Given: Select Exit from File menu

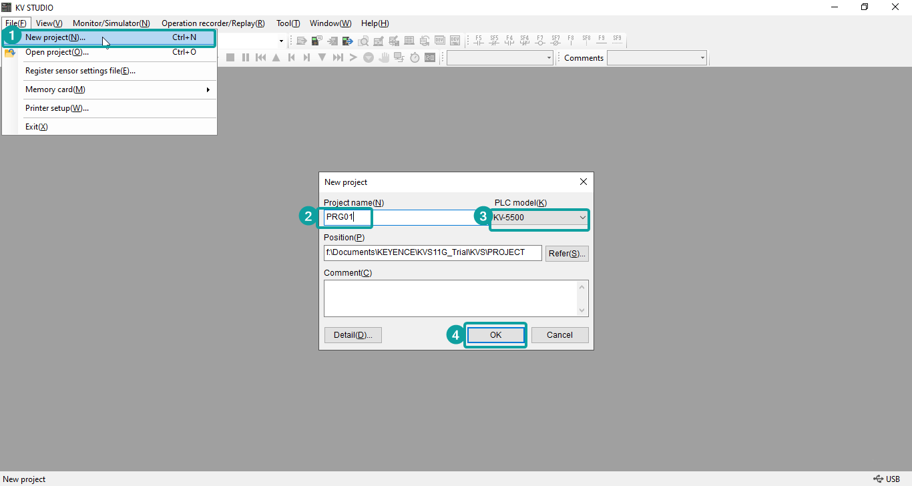Looking at the screenshot, I should [x=110, y=127].
